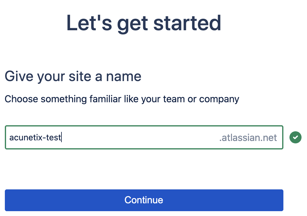Click the "Give your site a name" subheading
This screenshot has height=216, width=307.
73,77
